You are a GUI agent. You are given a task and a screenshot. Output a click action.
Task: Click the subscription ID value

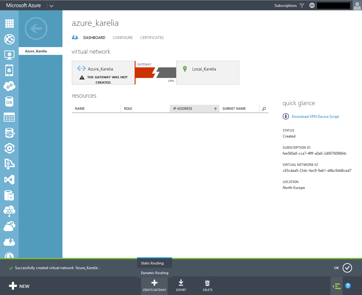click(315, 153)
